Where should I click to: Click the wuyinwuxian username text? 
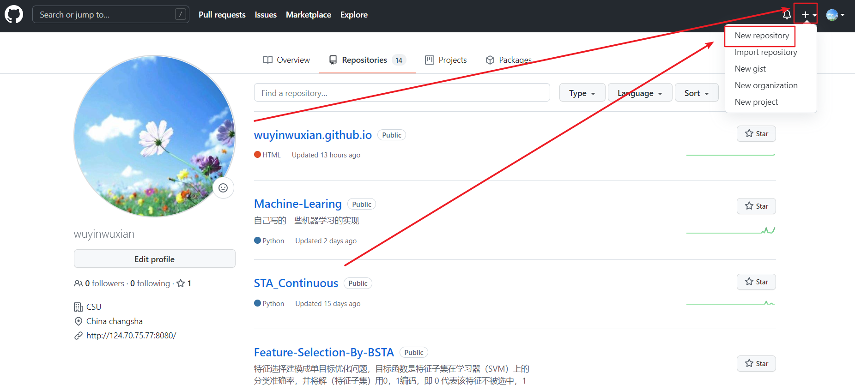(104, 234)
